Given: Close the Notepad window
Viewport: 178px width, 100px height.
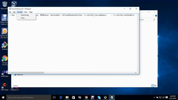Looking at the screenshot, I should tap(136, 9).
